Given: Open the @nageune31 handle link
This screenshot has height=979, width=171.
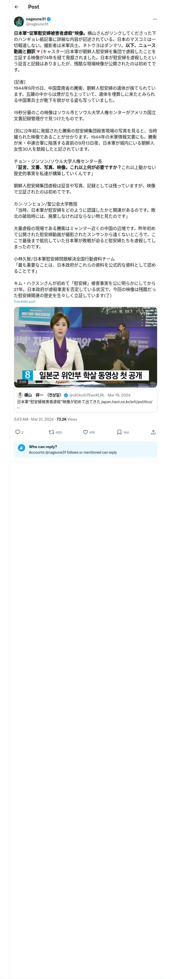Looking at the screenshot, I should (37, 24).
